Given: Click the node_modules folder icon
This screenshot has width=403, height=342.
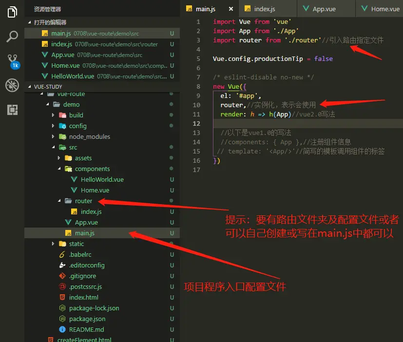Looking at the screenshot, I should pos(62,136).
